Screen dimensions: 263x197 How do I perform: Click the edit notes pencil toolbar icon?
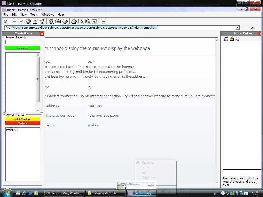pos(95,21)
